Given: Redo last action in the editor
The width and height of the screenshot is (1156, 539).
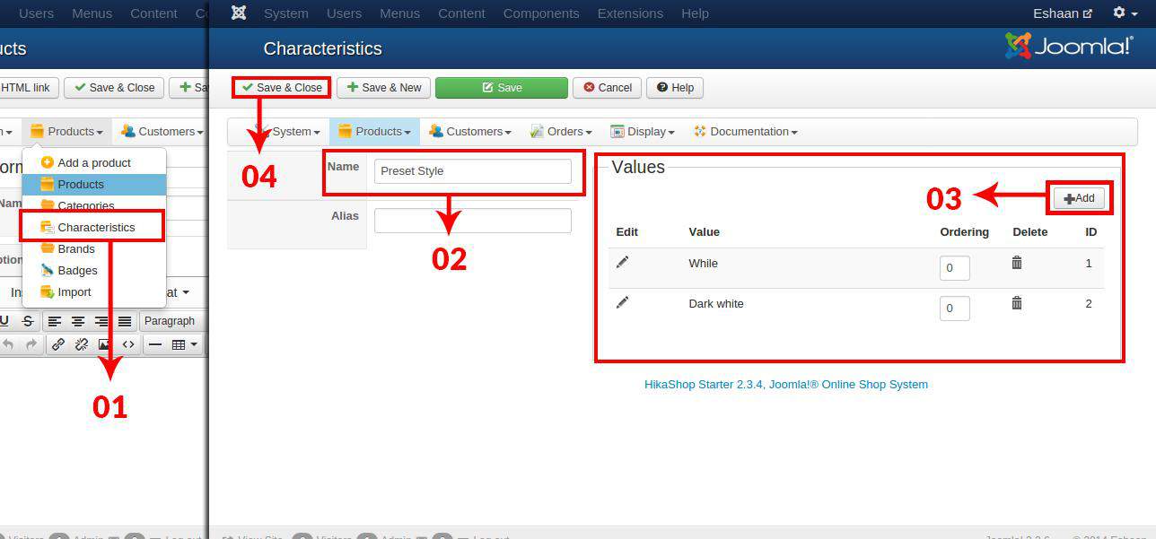Looking at the screenshot, I should [31, 344].
